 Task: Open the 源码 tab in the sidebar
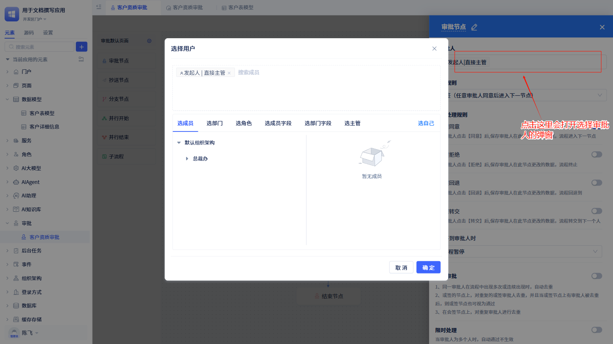pos(29,33)
